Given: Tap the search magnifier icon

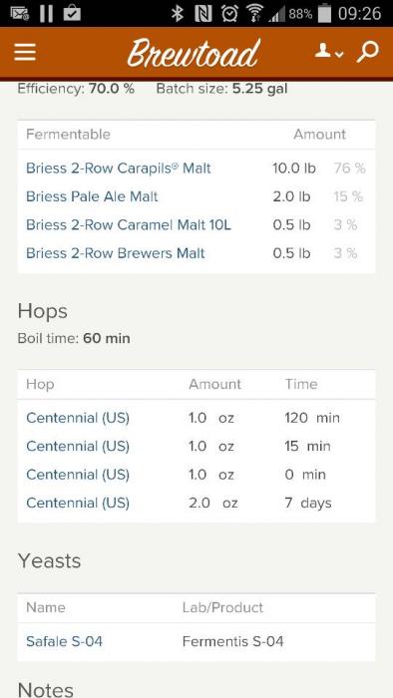Looking at the screenshot, I should click(368, 52).
